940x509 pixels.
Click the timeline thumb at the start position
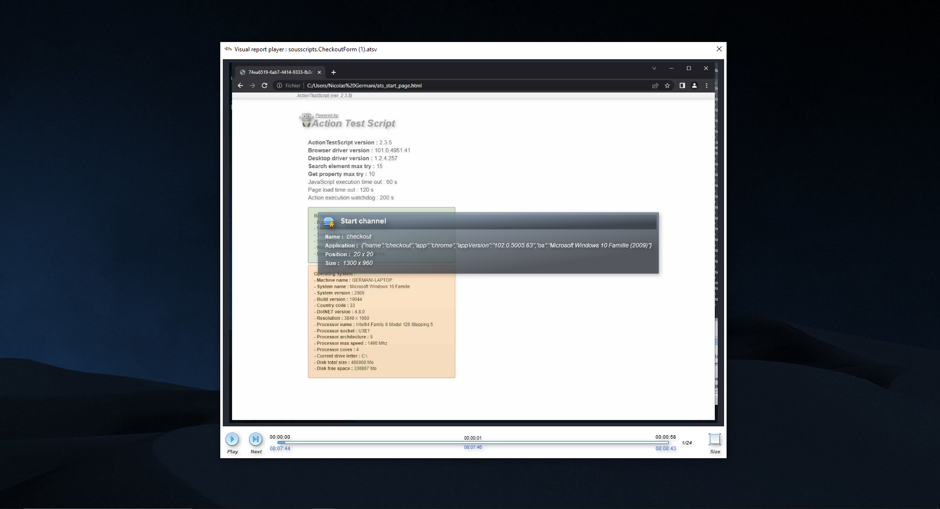tap(281, 443)
